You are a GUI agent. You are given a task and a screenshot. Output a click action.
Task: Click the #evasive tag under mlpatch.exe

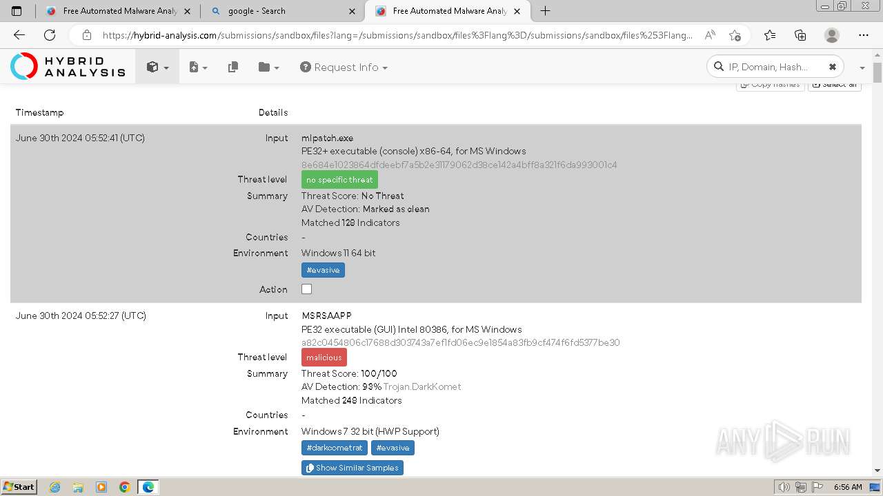[x=323, y=270]
